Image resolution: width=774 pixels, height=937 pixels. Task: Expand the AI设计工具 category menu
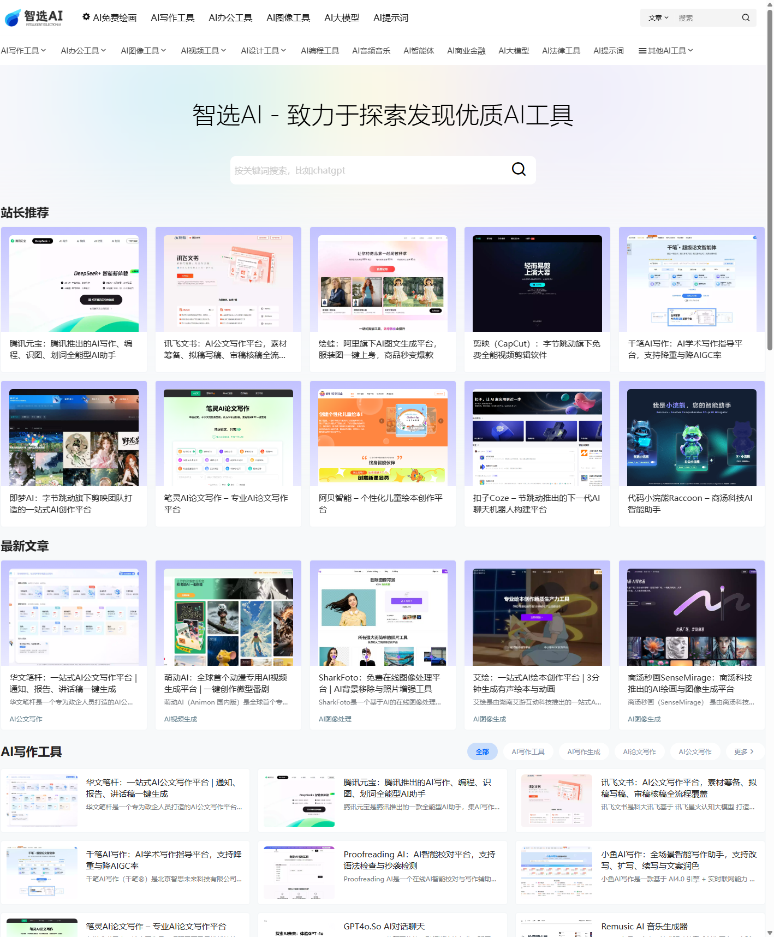coord(264,51)
